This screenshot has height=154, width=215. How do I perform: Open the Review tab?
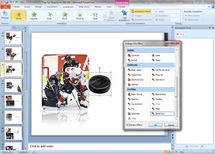pyautogui.click(x=98, y=7)
